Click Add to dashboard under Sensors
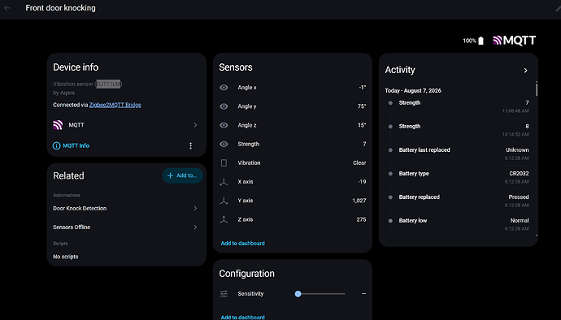Viewport: 561px width, 320px height. [242, 243]
